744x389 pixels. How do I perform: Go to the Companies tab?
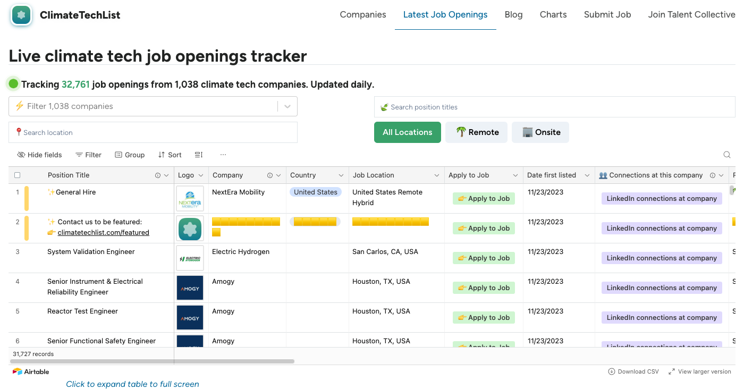pos(363,15)
